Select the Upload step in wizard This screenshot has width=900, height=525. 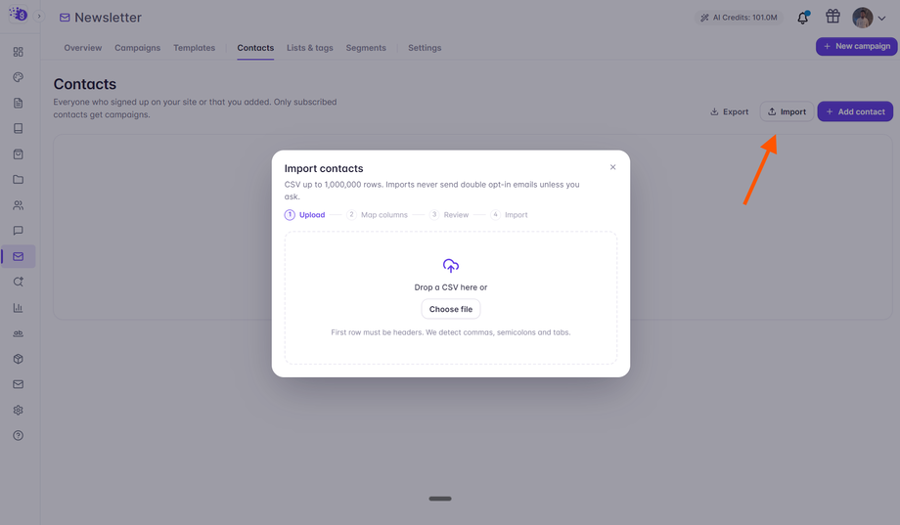click(x=305, y=214)
